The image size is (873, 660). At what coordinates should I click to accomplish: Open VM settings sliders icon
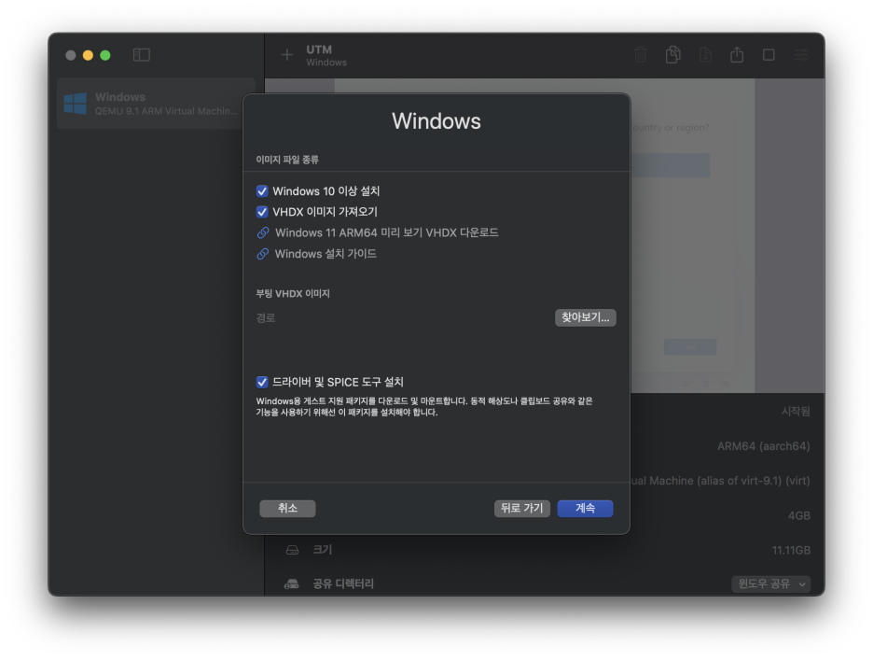(800, 55)
